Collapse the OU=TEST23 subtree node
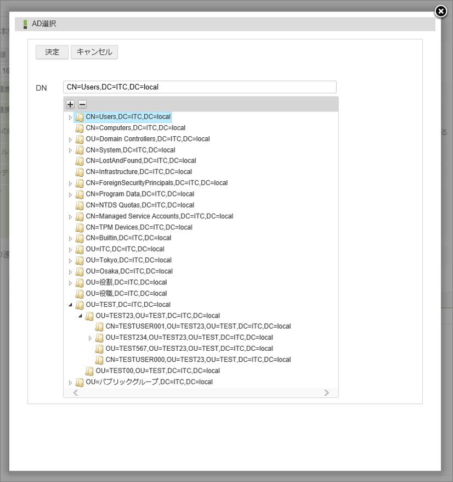 [x=80, y=316]
